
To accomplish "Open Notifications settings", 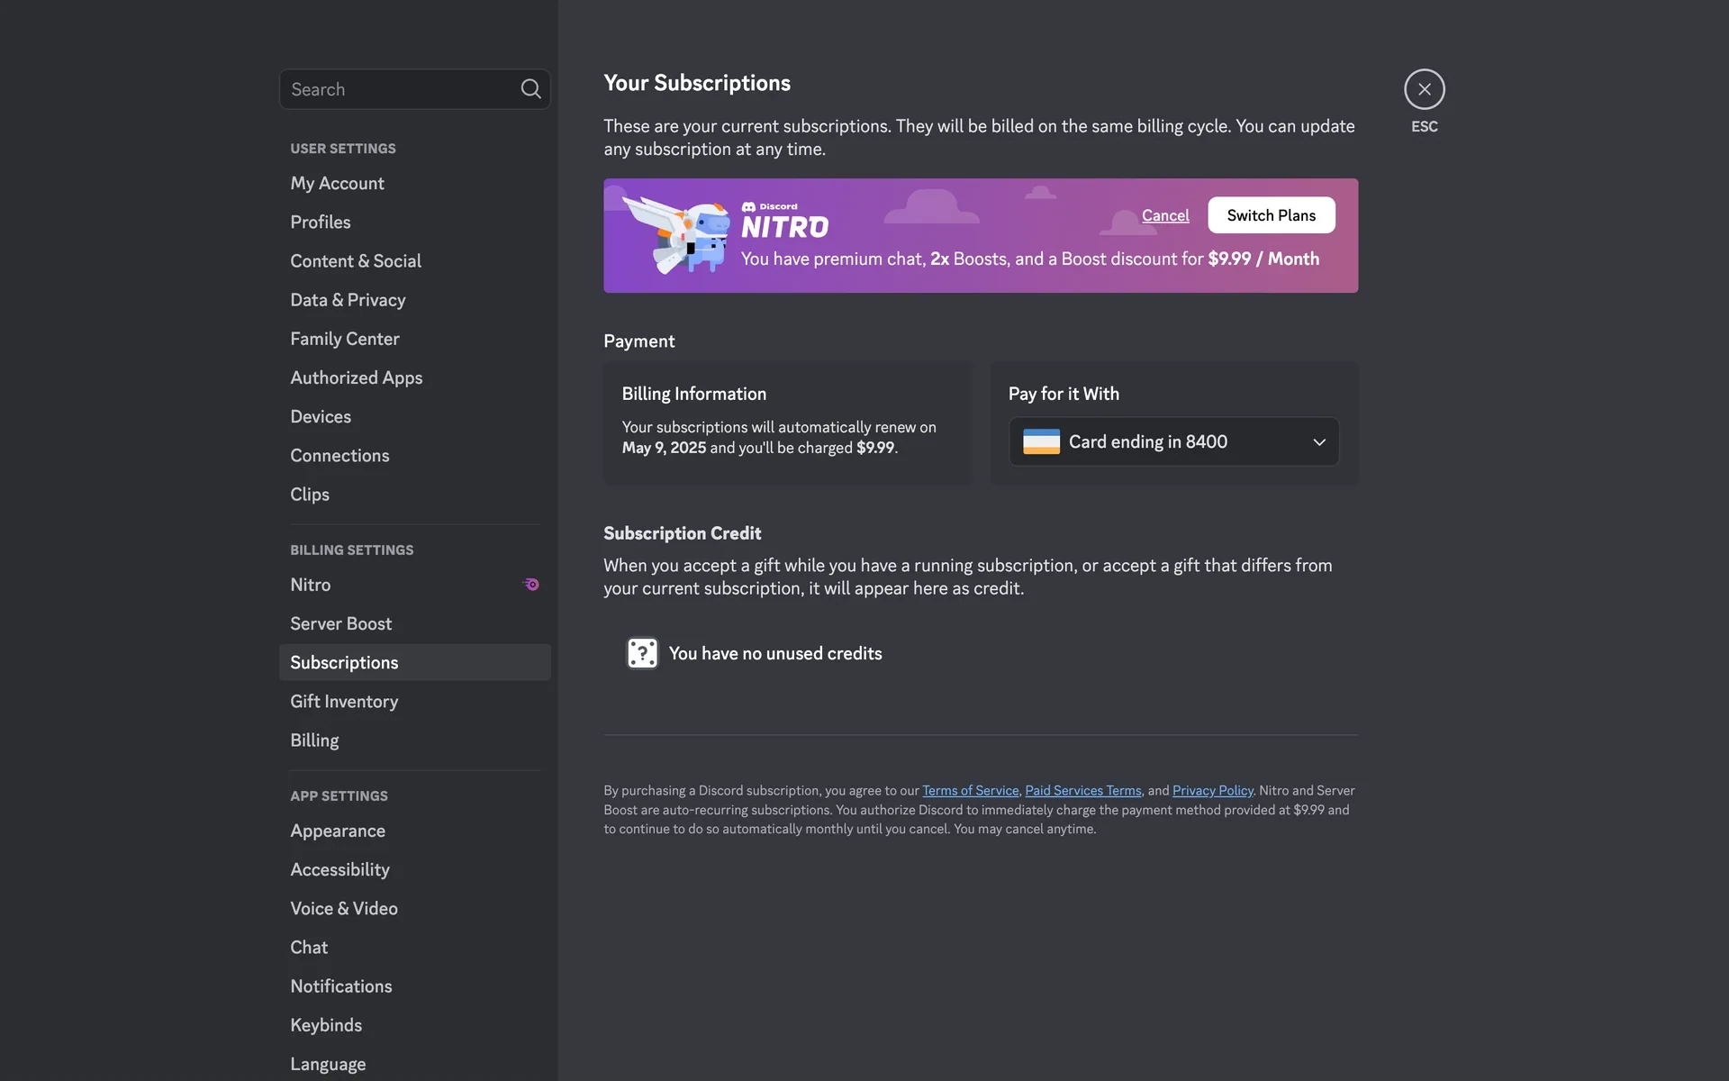I will click(x=414, y=986).
